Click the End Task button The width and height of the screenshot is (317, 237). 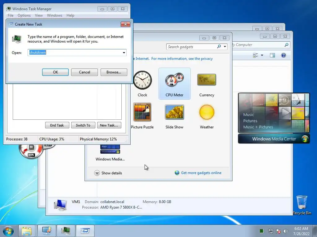(57, 125)
